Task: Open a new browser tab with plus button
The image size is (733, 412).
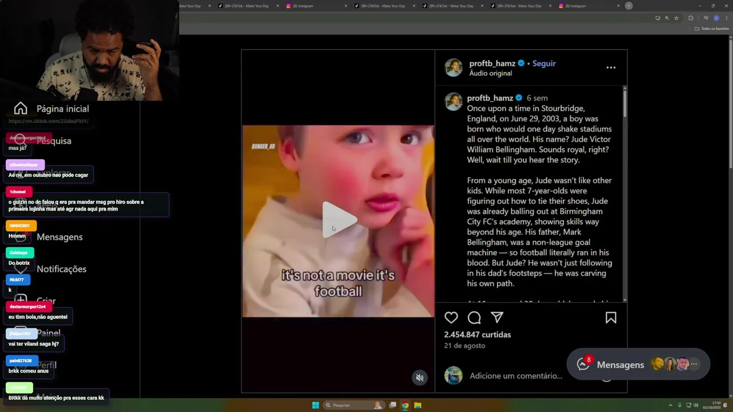Action: [629, 6]
